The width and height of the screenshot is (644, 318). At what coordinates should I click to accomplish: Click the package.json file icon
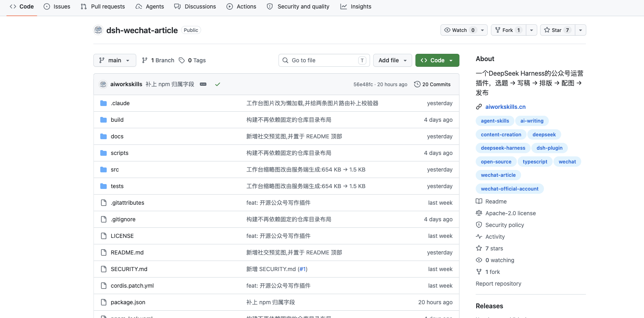point(103,302)
